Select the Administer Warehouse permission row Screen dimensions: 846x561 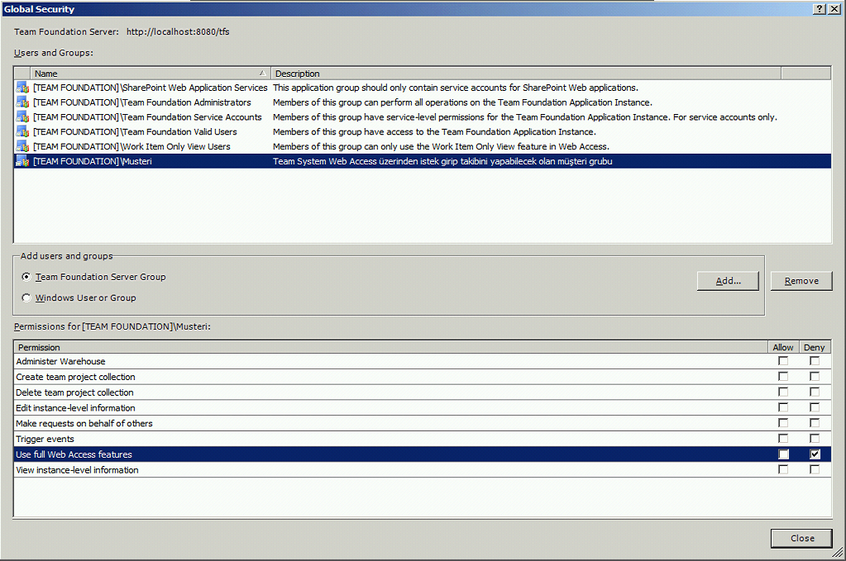pyautogui.click(x=423, y=361)
